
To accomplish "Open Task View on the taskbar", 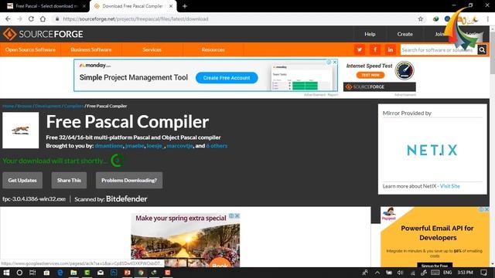I will [32, 273].
